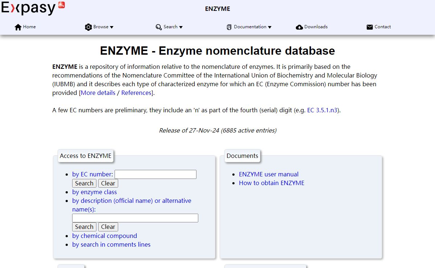Open the by chemical compound link
Screen dimensions: 435x268
(104, 236)
